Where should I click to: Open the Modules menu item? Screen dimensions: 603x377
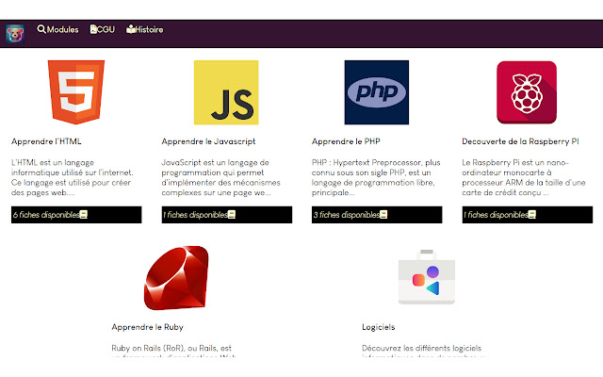point(57,29)
